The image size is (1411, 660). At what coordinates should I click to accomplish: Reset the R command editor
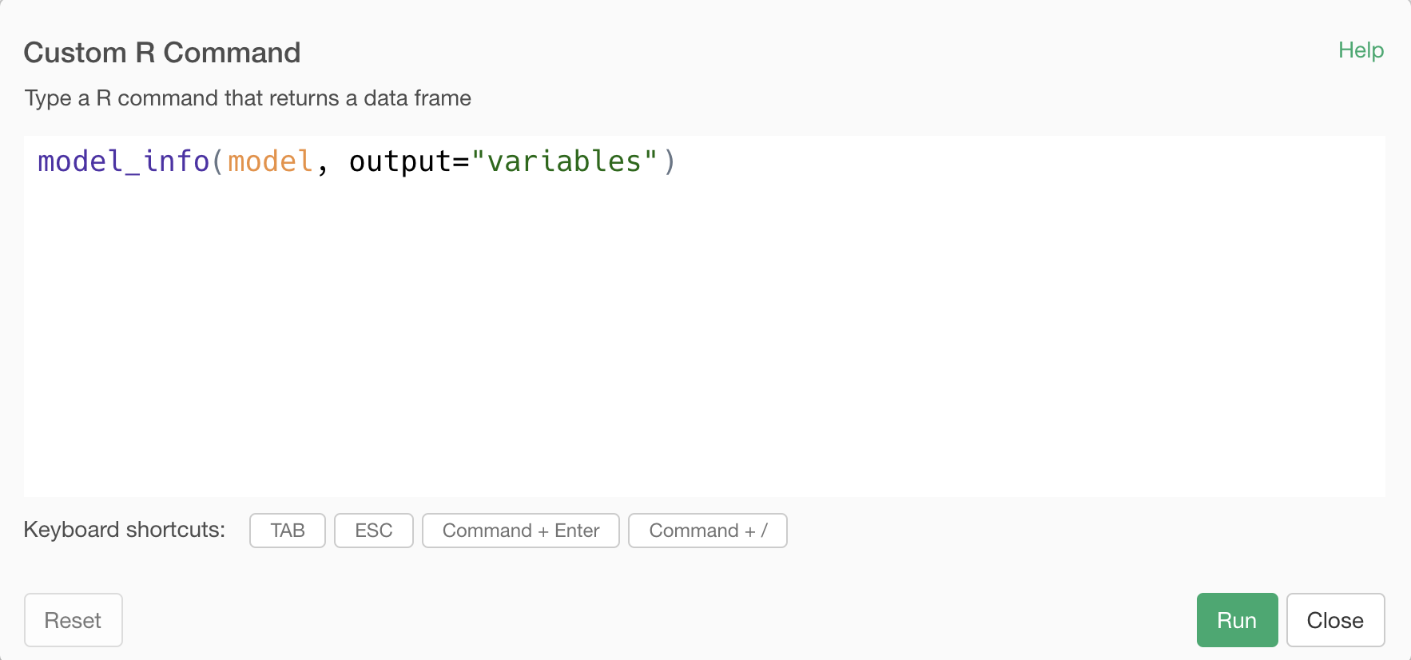pyautogui.click(x=73, y=620)
